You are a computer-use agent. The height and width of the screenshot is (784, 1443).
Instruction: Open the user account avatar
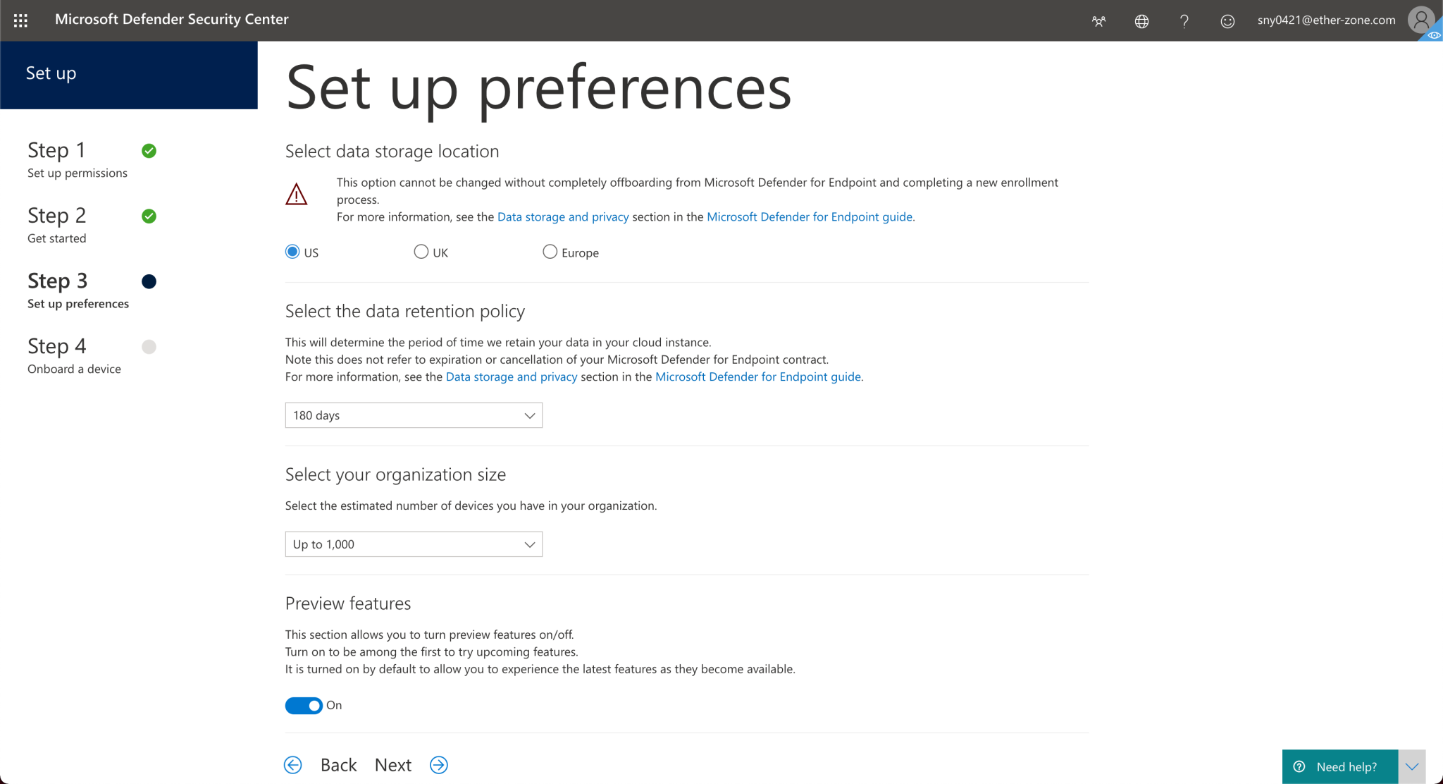pyautogui.click(x=1420, y=20)
